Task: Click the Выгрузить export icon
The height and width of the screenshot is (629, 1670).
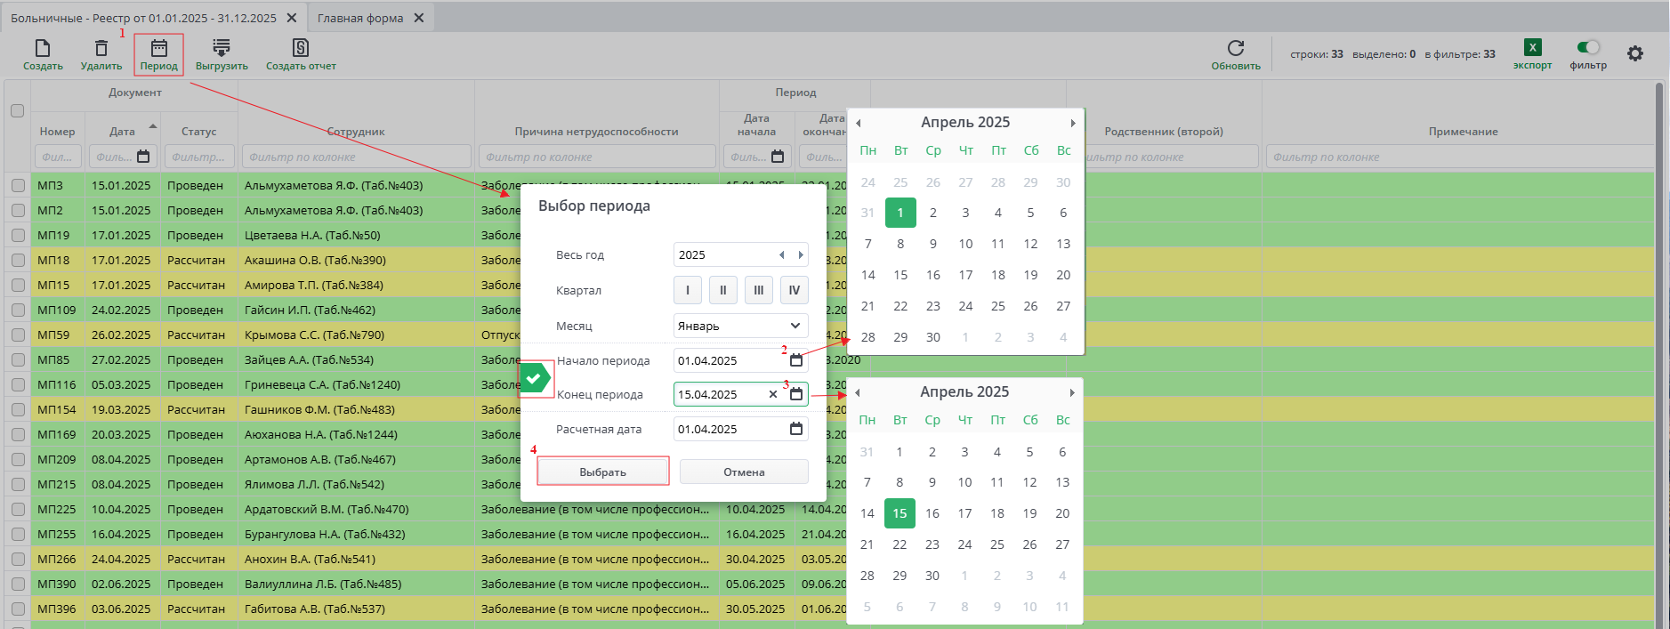Action: (222, 49)
